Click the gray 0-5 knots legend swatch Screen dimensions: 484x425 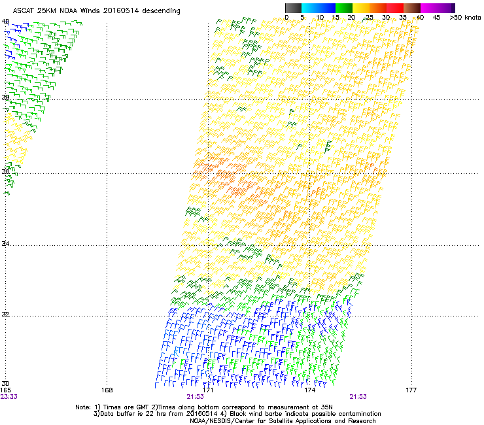click(293, 8)
